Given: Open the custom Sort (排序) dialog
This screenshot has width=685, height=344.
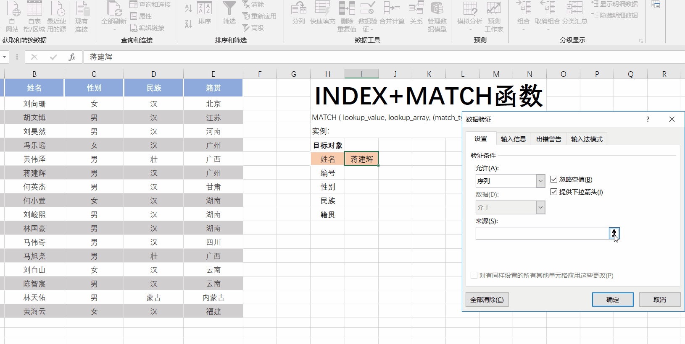Looking at the screenshot, I should 205,13.
